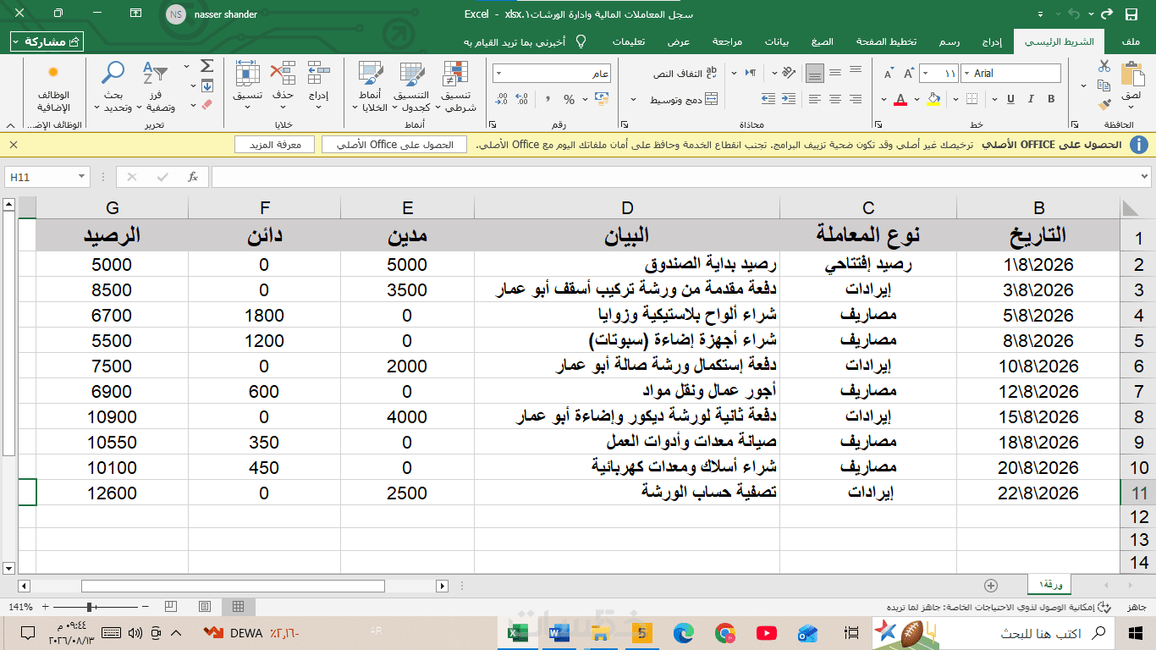Click the comma style icon
This screenshot has width=1156, height=650.
click(547, 99)
